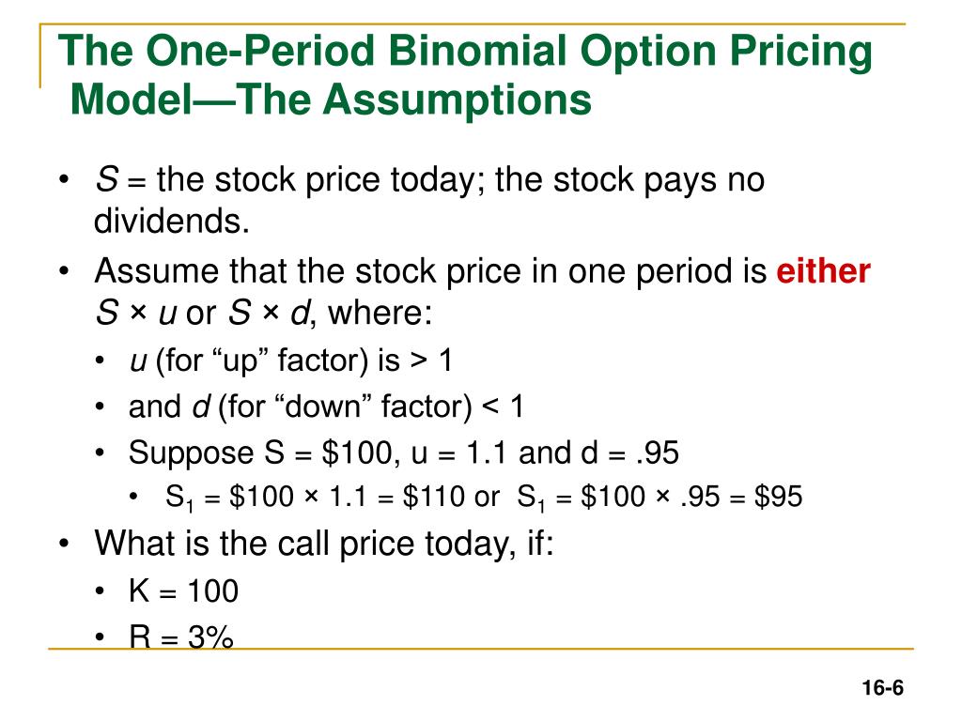Select the title line 'Model—The Assumptions'
The width and height of the screenshot is (962, 721).
tap(331, 100)
